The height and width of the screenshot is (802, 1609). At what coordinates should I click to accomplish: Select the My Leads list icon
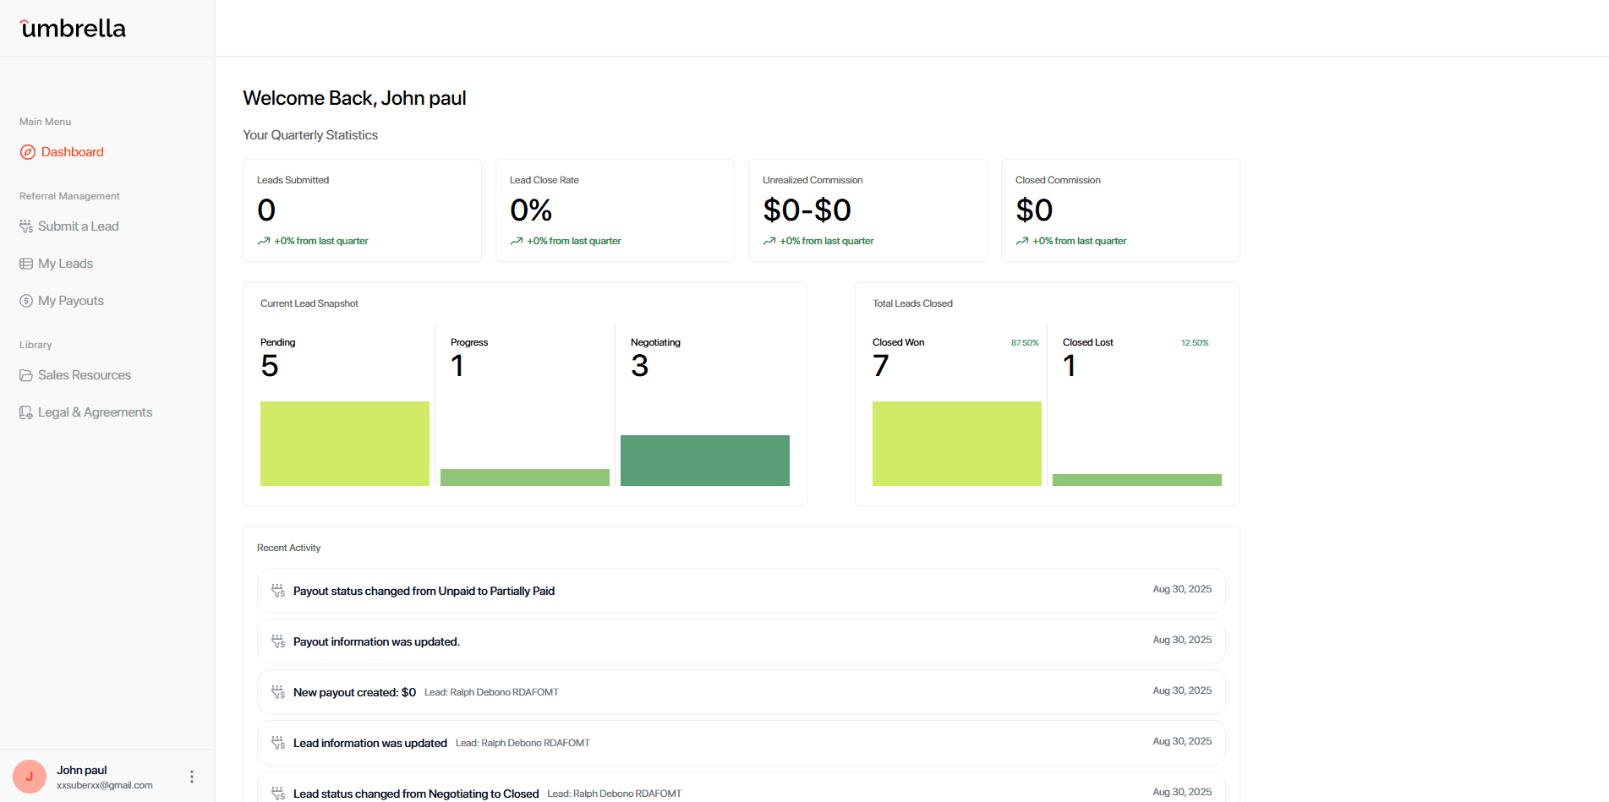(26, 263)
